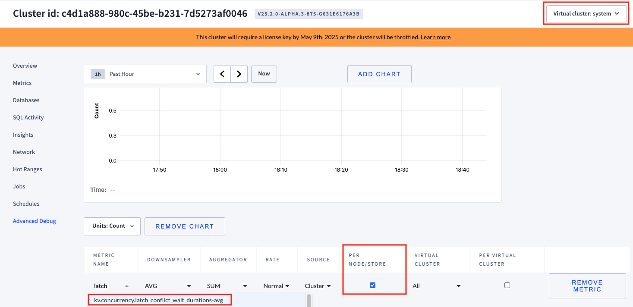This screenshot has width=633, height=307.
Task: Open Insights in the sidebar
Action: coord(23,135)
